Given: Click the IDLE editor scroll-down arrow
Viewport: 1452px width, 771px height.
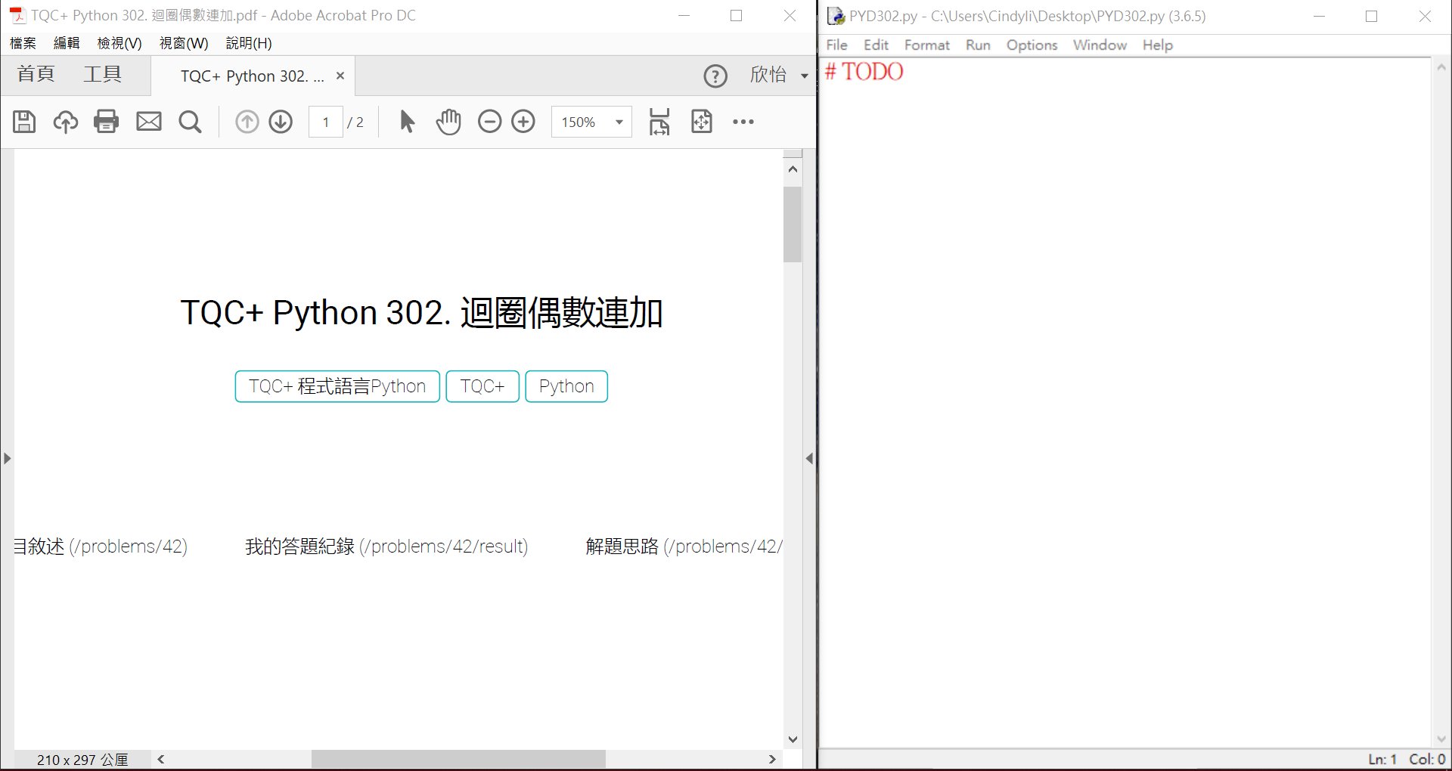Looking at the screenshot, I should [1441, 739].
